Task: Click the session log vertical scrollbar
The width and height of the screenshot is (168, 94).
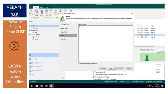Action: pos(165,71)
